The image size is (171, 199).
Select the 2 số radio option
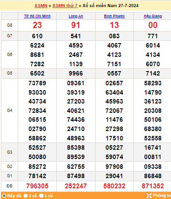tap(26, 195)
